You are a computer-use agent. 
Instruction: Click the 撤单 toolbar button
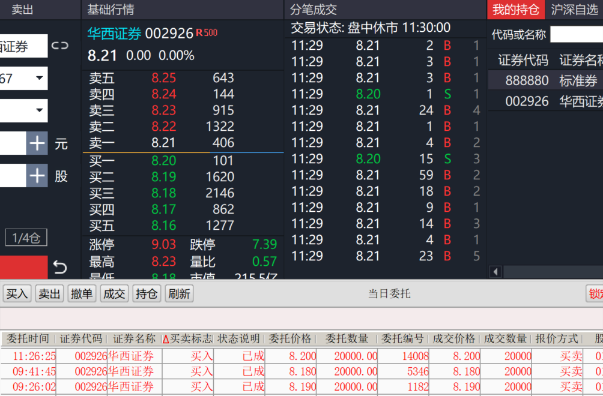point(82,294)
